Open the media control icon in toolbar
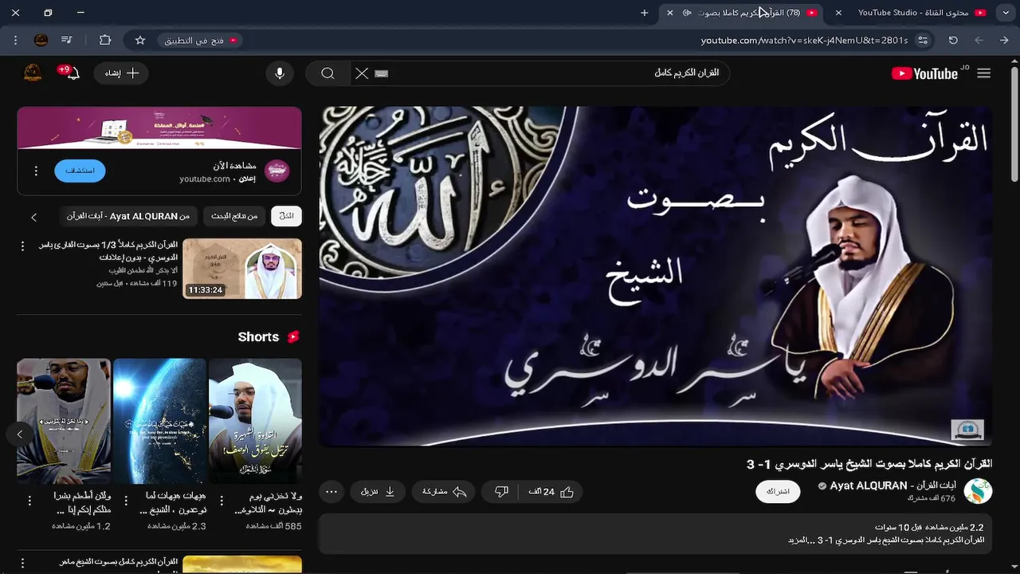The width and height of the screenshot is (1020, 574). (67, 40)
